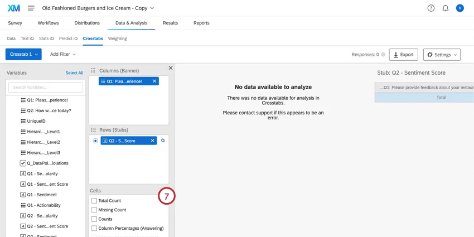
Task: Select the Q2 Score stub radio button
Action: (95, 141)
